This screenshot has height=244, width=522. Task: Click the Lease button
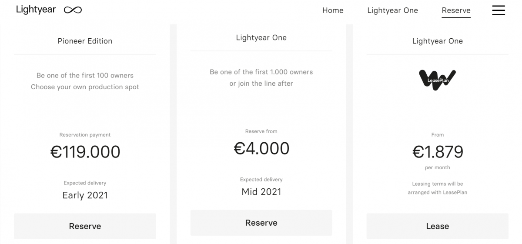pyautogui.click(x=437, y=226)
